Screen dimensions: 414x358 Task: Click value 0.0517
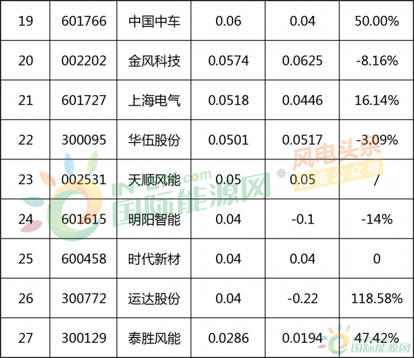tap(302, 140)
